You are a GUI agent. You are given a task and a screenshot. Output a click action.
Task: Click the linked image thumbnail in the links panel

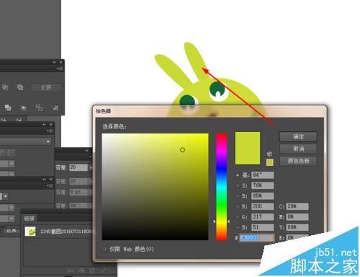tap(30, 232)
